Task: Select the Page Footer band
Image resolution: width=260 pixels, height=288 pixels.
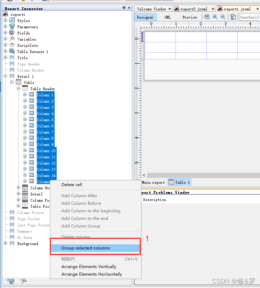Action: [29, 219]
